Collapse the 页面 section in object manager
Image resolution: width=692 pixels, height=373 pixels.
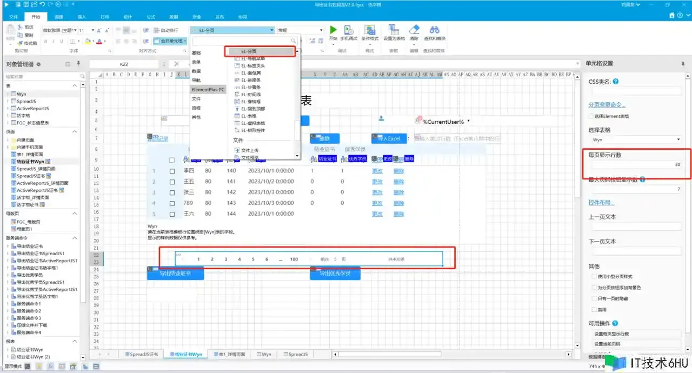coord(75,131)
